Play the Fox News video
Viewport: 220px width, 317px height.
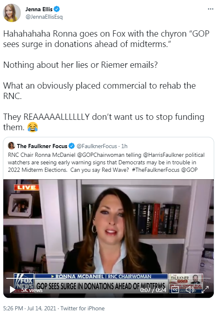tap(12, 290)
